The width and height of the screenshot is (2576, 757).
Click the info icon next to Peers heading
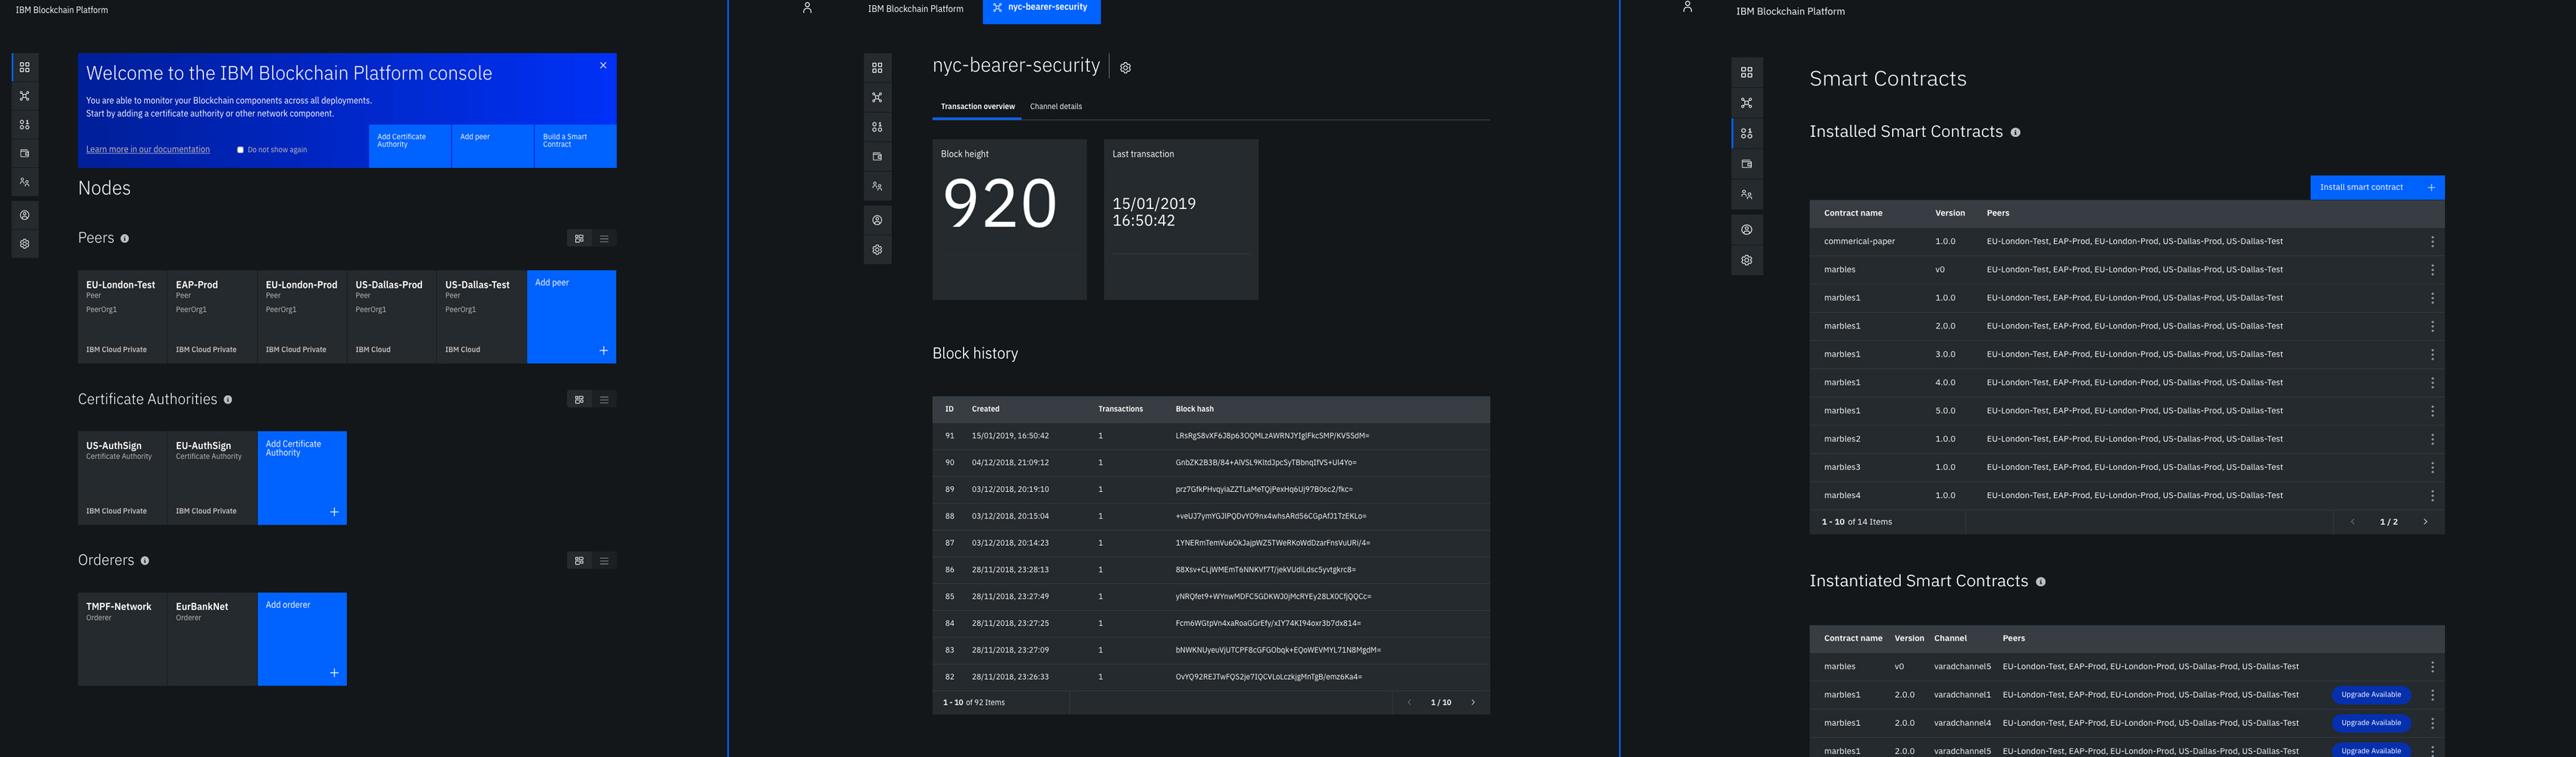pos(125,238)
